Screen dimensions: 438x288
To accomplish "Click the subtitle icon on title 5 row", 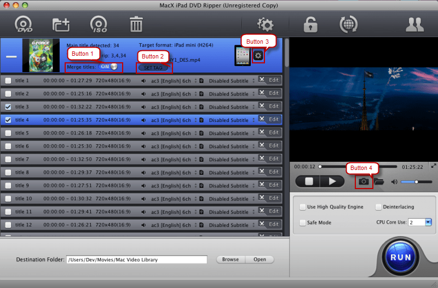I will coord(201,133).
